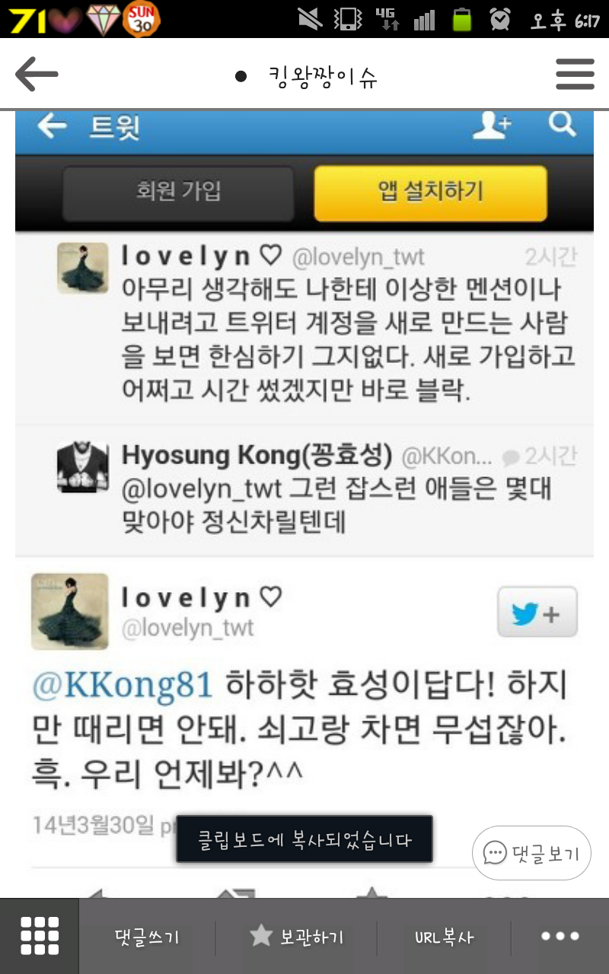Click the Twitter follow bird button
609x974 pixels.
(x=537, y=612)
